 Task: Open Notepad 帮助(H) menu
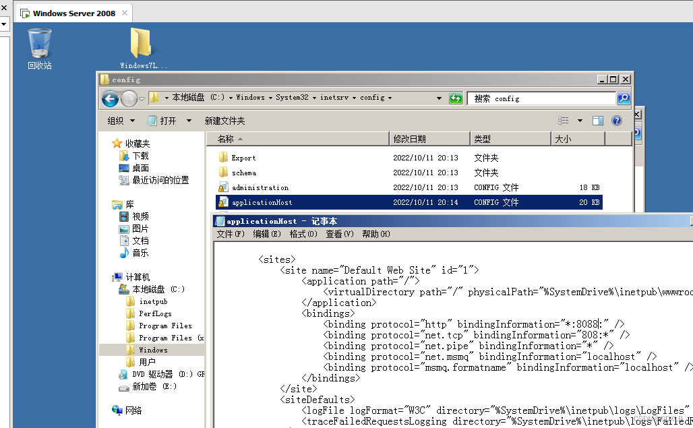(x=375, y=234)
